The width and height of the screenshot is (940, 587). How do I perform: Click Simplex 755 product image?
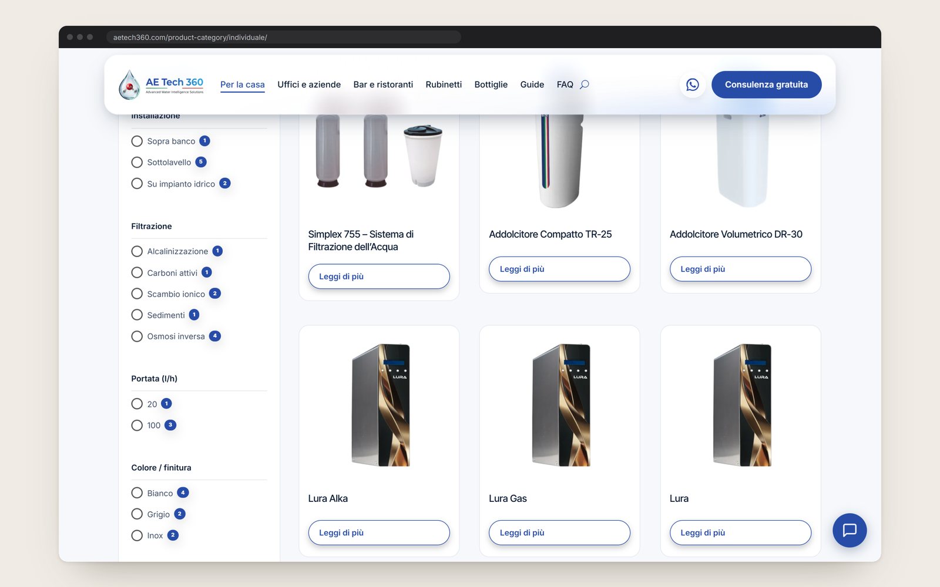pos(379,151)
